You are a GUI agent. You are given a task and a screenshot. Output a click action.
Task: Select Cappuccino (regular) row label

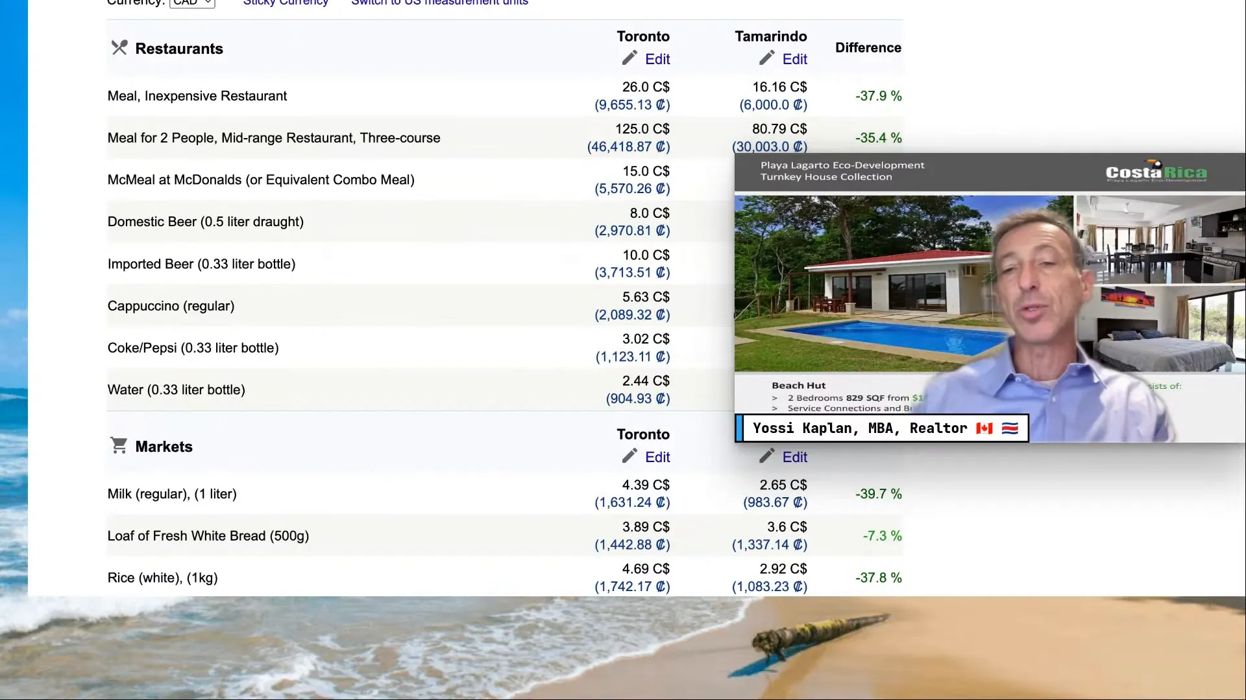[171, 306]
